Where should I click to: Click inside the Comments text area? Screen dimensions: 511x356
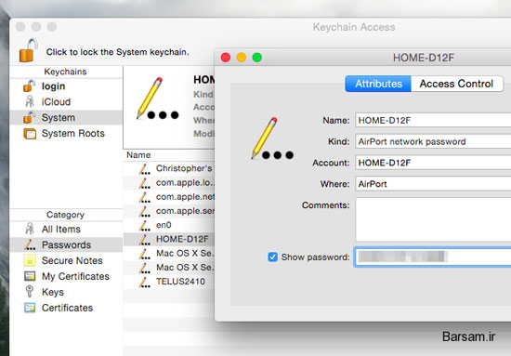[x=433, y=219]
